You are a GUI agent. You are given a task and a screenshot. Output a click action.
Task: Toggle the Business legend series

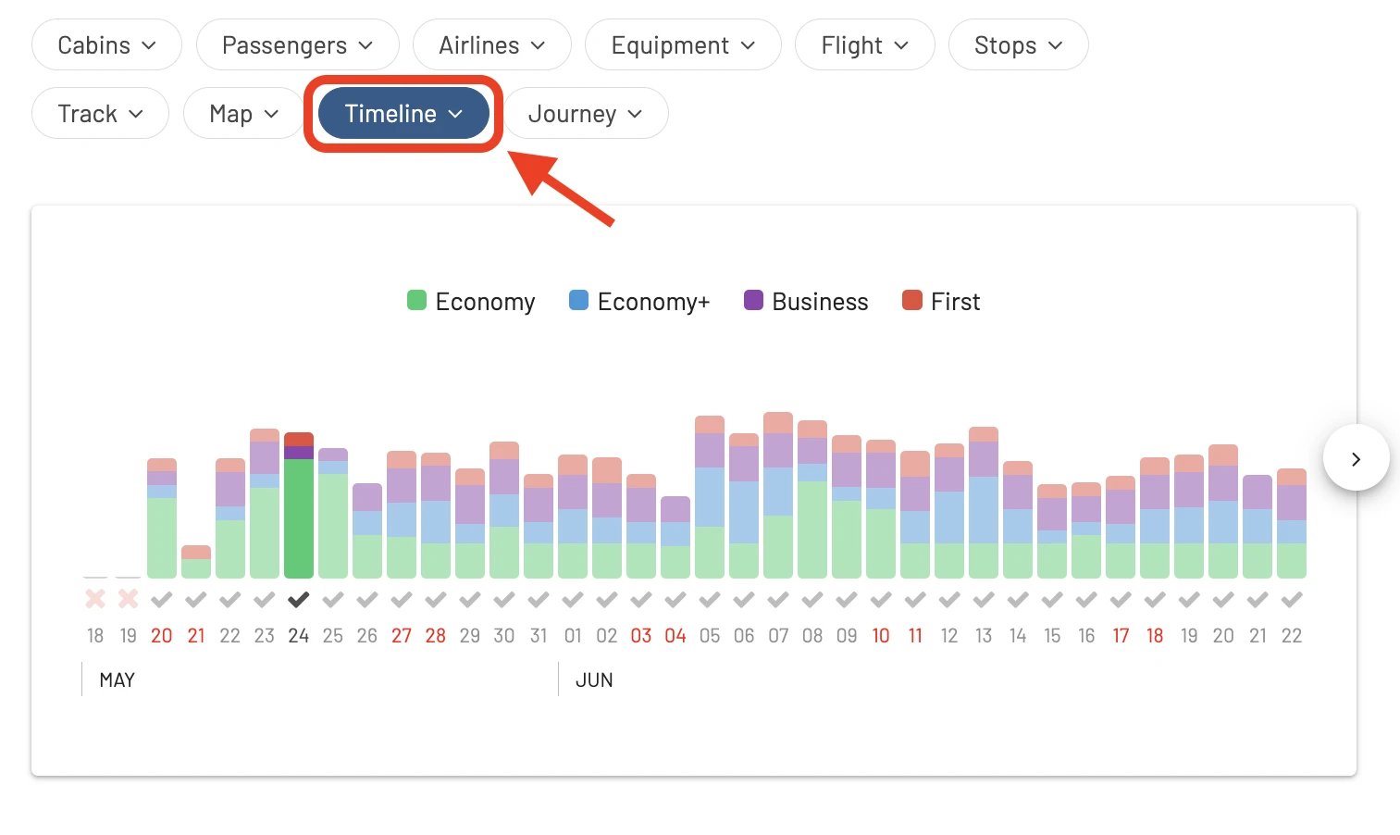click(x=806, y=302)
